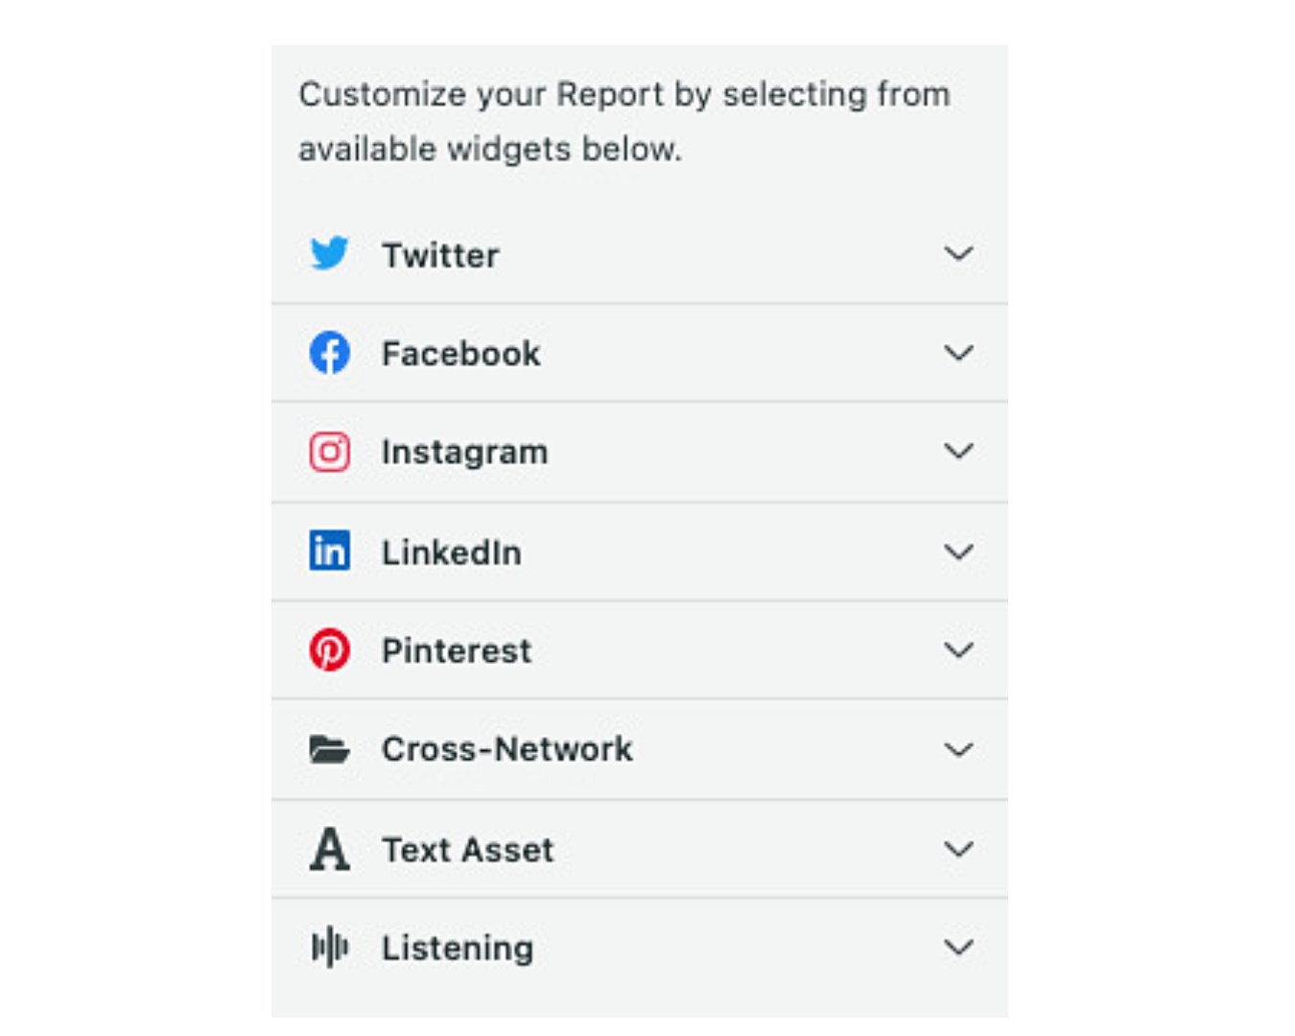The height and width of the screenshot is (1036, 1295).
Task: Open the LinkedIn dropdown chevron
Action: [x=959, y=552]
